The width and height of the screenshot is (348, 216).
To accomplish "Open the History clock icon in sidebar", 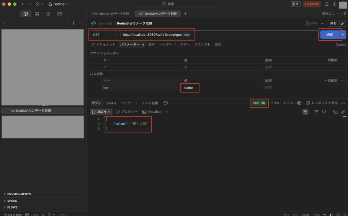I will tap(48, 14).
